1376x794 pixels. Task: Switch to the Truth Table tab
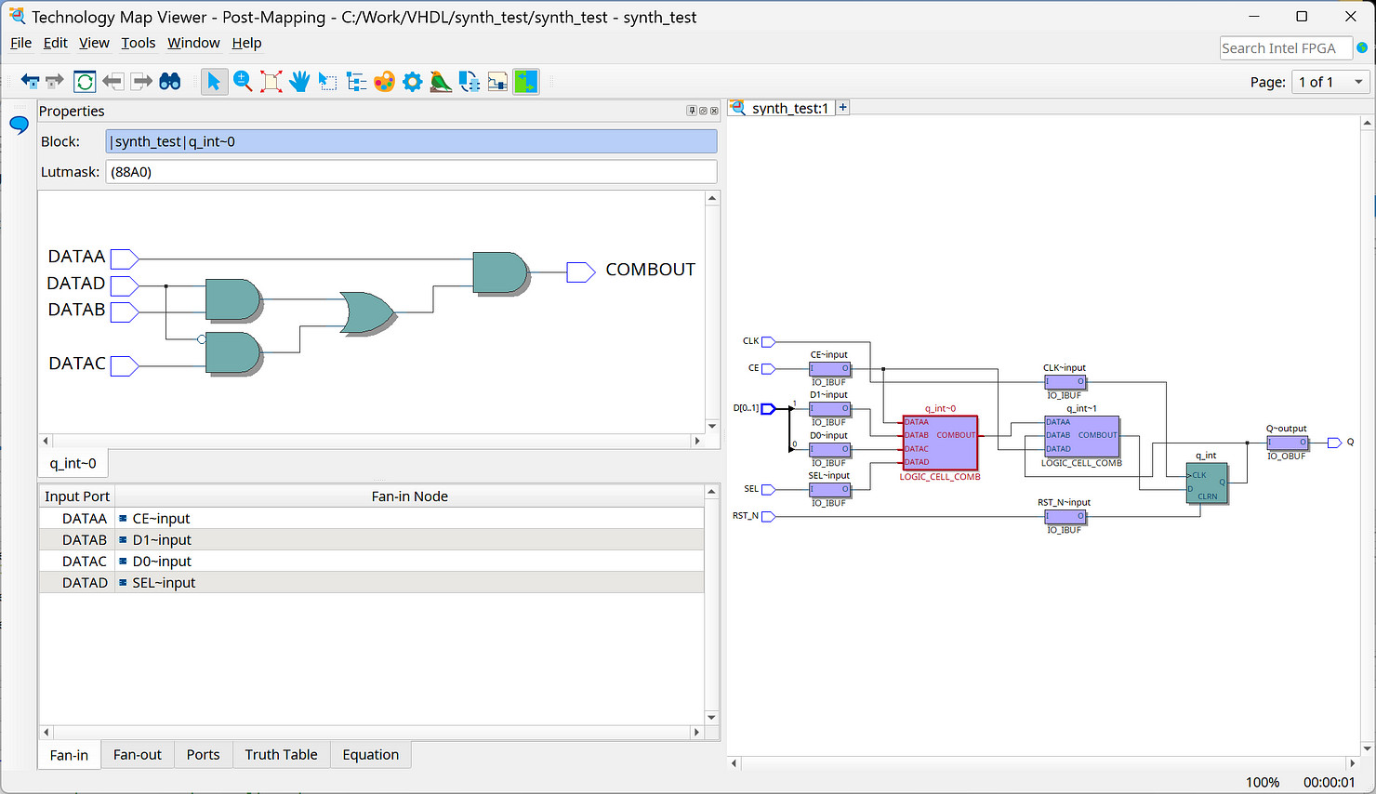281,755
